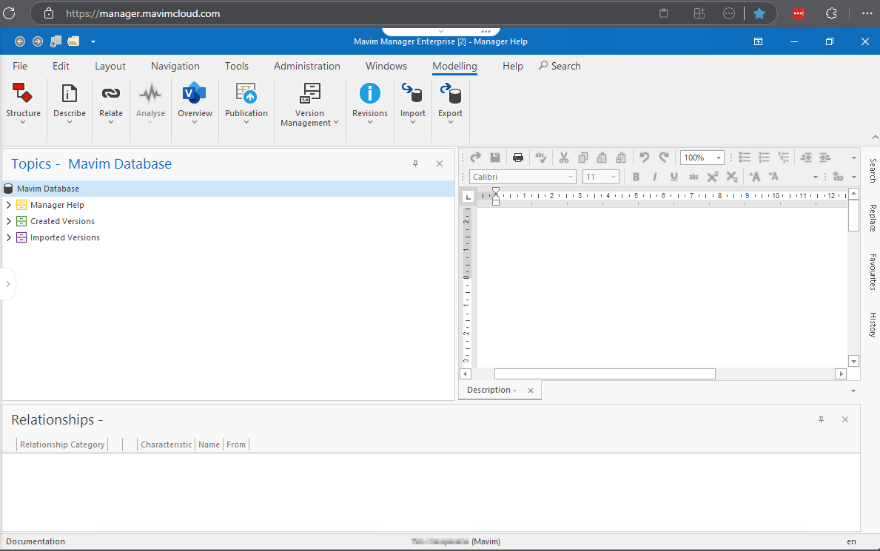This screenshot has width=880, height=551.
Task: Open the History side panel
Action: pyautogui.click(x=873, y=325)
